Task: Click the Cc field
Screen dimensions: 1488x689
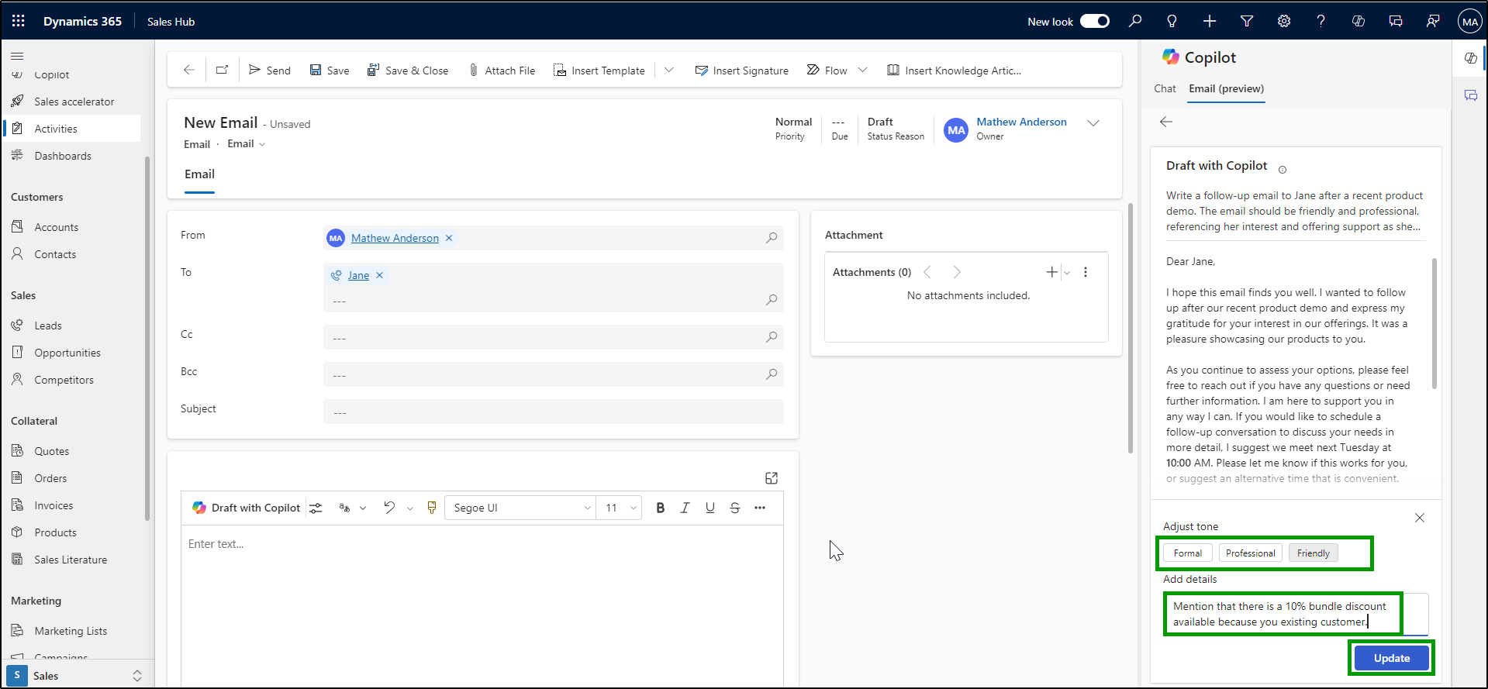Action: (x=553, y=337)
